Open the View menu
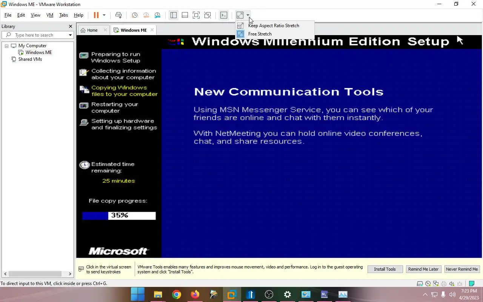The width and height of the screenshot is (483, 302). (35, 15)
